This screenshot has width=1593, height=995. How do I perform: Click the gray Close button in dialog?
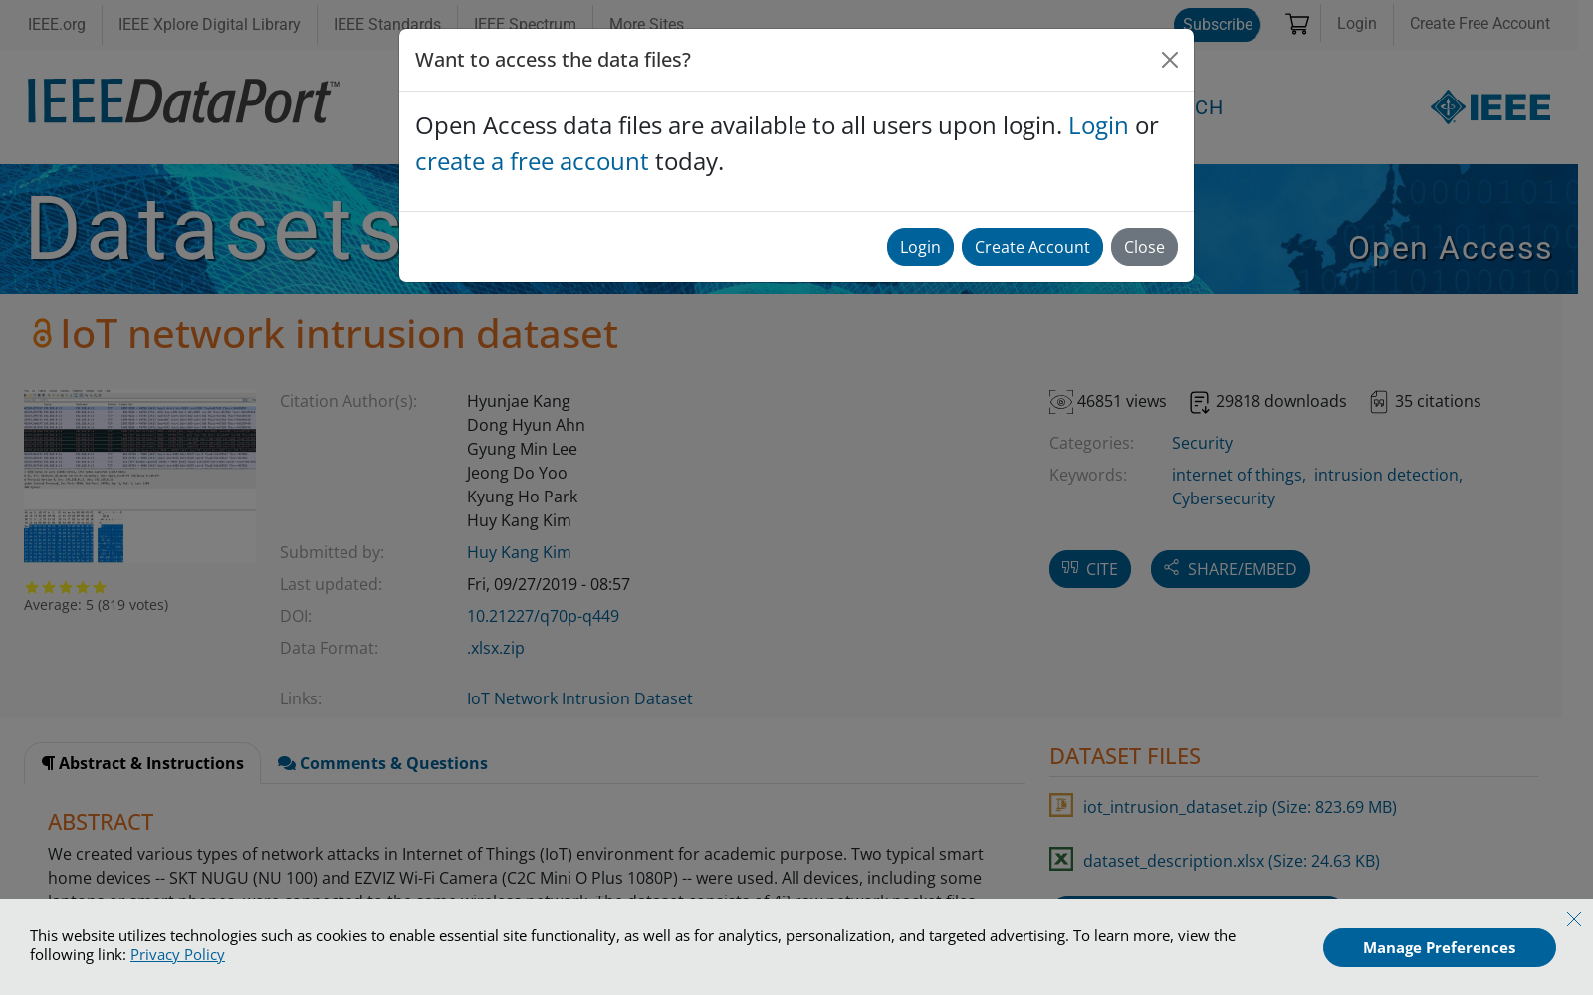[x=1144, y=247]
